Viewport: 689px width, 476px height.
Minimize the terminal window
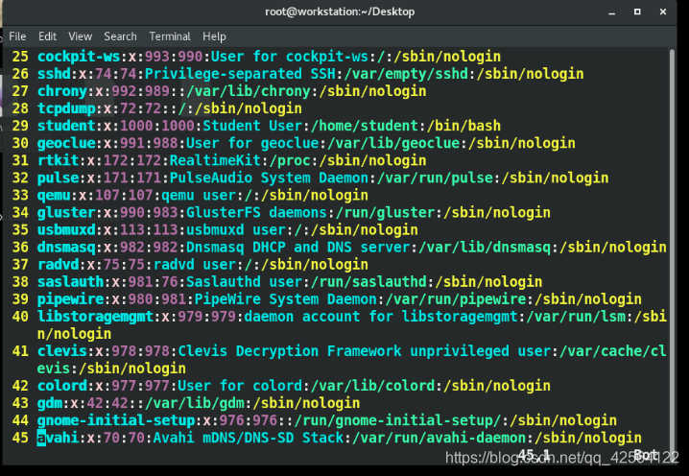tap(611, 12)
